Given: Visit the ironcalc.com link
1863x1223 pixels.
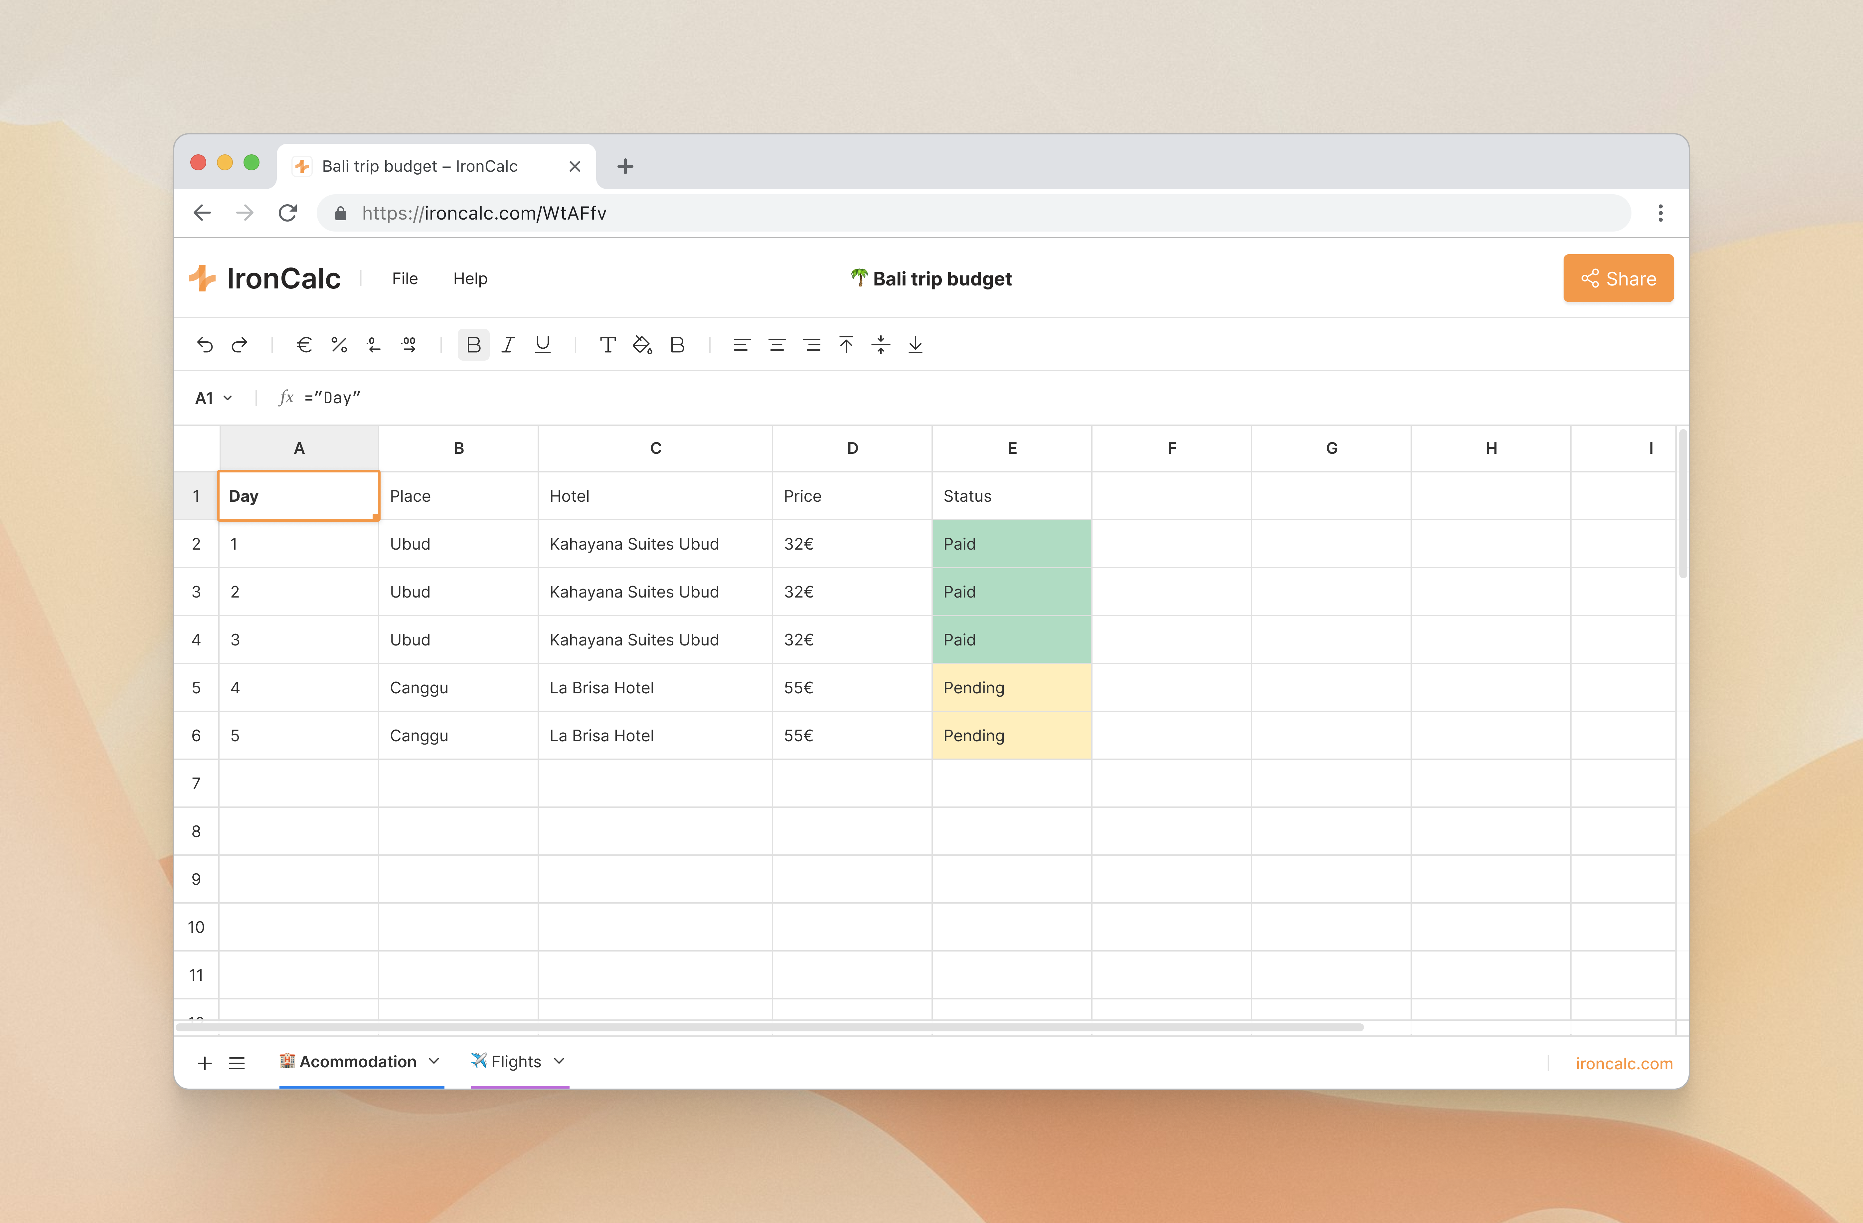Looking at the screenshot, I should click(x=1624, y=1063).
